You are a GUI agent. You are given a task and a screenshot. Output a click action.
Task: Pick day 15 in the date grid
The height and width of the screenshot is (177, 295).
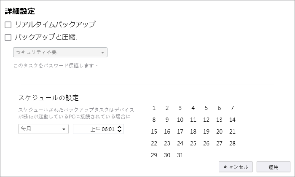[154, 131]
